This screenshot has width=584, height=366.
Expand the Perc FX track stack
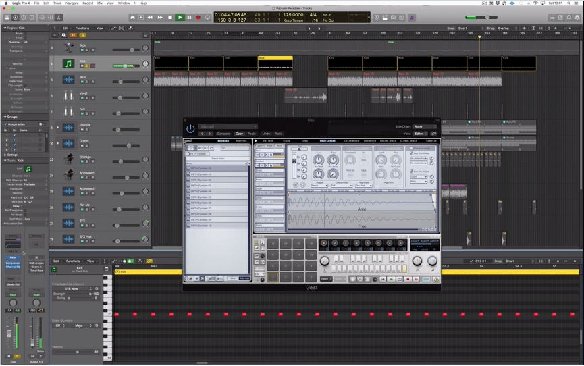tap(58, 128)
